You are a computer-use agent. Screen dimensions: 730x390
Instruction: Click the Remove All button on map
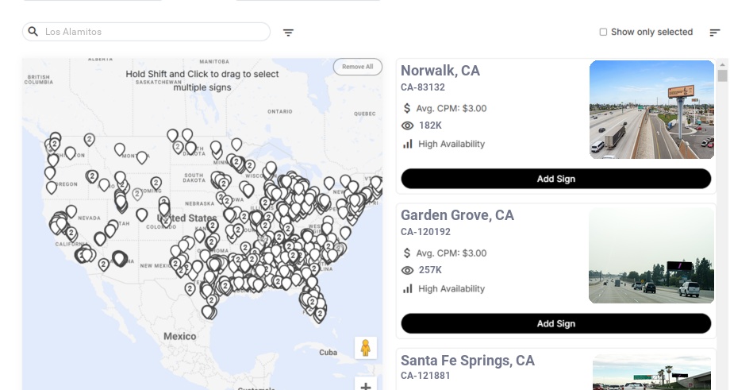[x=357, y=67]
